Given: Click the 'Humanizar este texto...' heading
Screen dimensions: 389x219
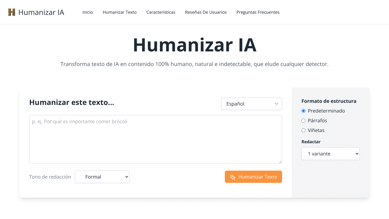Looking at the screenshot, I should (72, 103).
